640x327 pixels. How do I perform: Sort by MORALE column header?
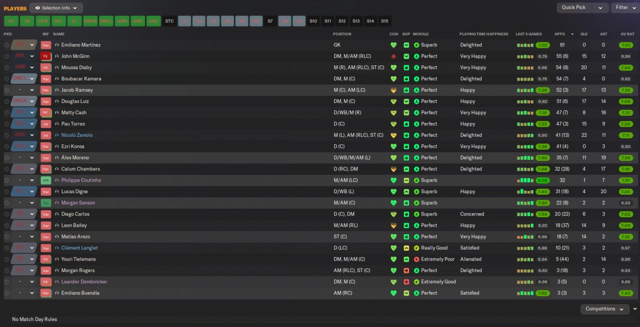tap(420, 34)
